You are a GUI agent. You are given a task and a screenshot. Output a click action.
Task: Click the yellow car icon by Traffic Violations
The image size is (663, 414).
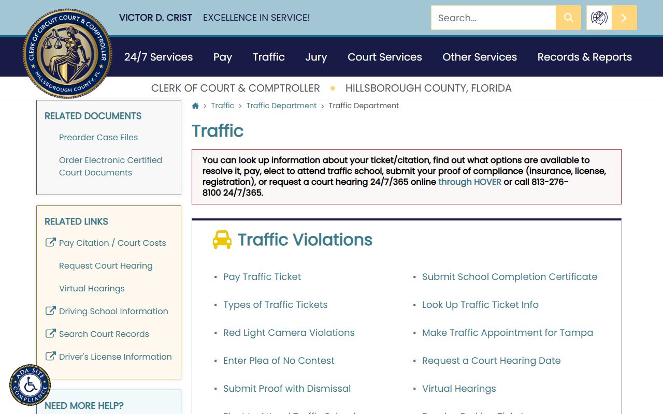click(222, 240)
